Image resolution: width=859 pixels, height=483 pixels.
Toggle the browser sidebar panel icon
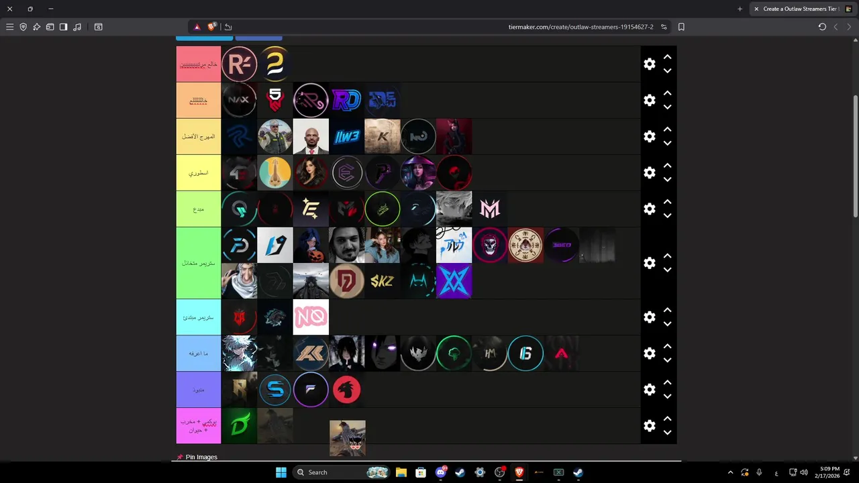63,27
